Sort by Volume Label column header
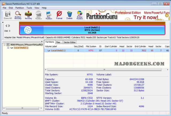Screen dimensions: 171x116 tap(59, 47)
